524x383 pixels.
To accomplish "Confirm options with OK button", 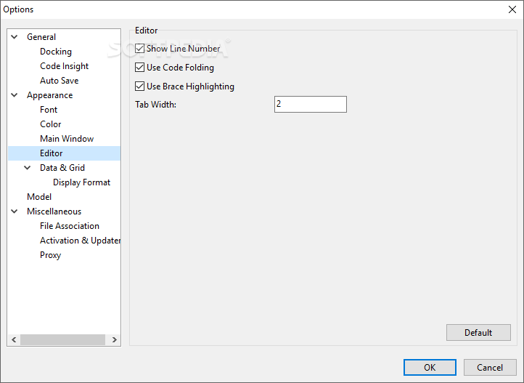I will 430,367.
